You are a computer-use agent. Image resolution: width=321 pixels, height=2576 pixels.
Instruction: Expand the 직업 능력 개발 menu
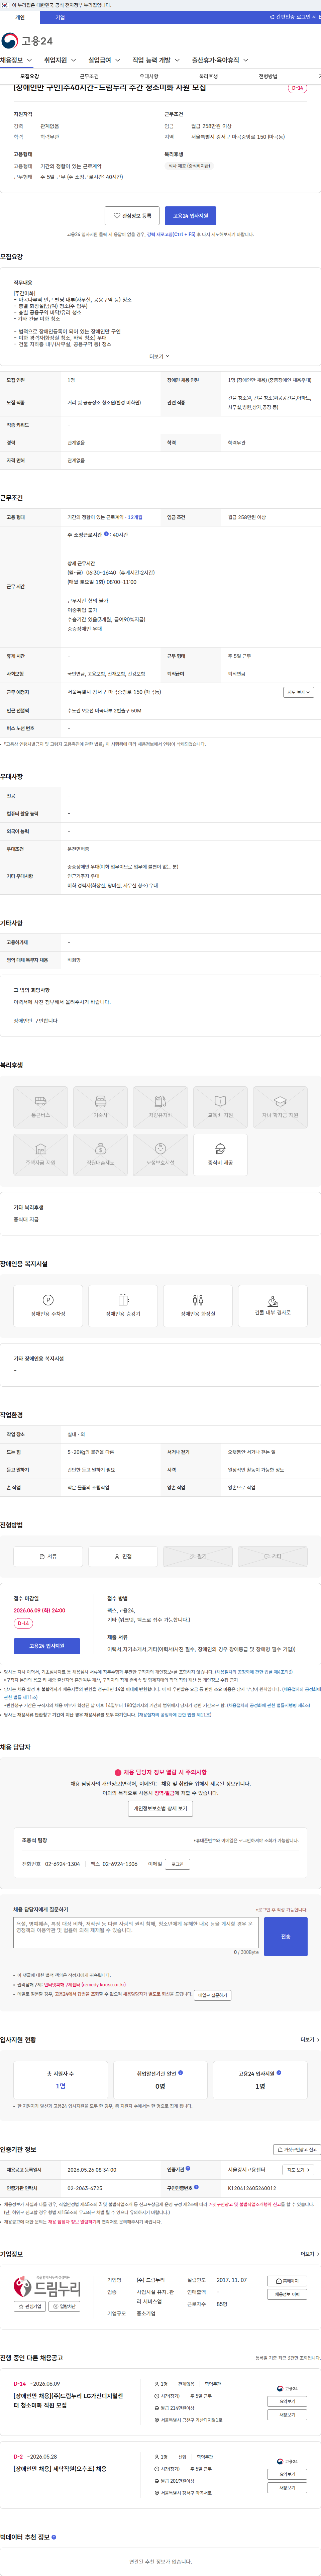pos(156,60)
